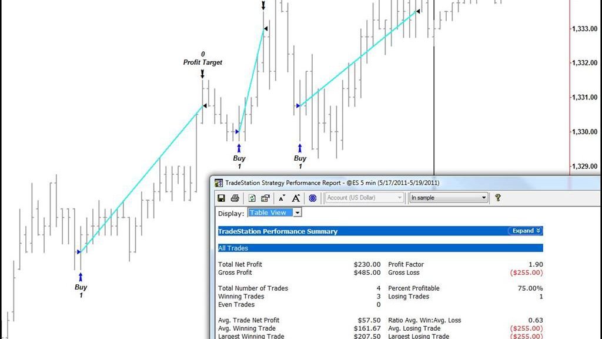Click the Avg. Winning Trade row label
The image size is (602, 339).
coord(246,328)
